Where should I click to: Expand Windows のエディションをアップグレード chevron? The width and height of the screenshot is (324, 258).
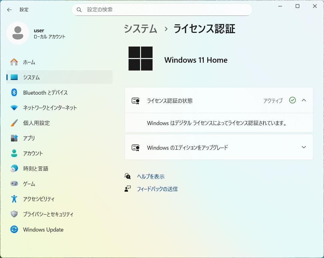[x=304, y=147]
